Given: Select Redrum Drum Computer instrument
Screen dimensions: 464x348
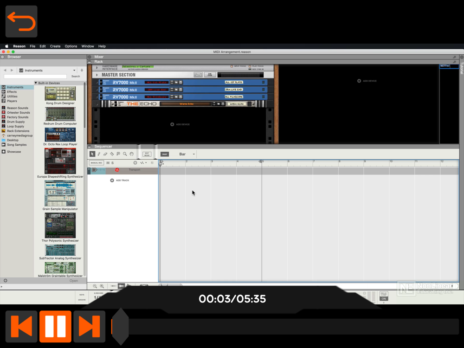Looking at the screenshot, I should (x=60, y=116).
